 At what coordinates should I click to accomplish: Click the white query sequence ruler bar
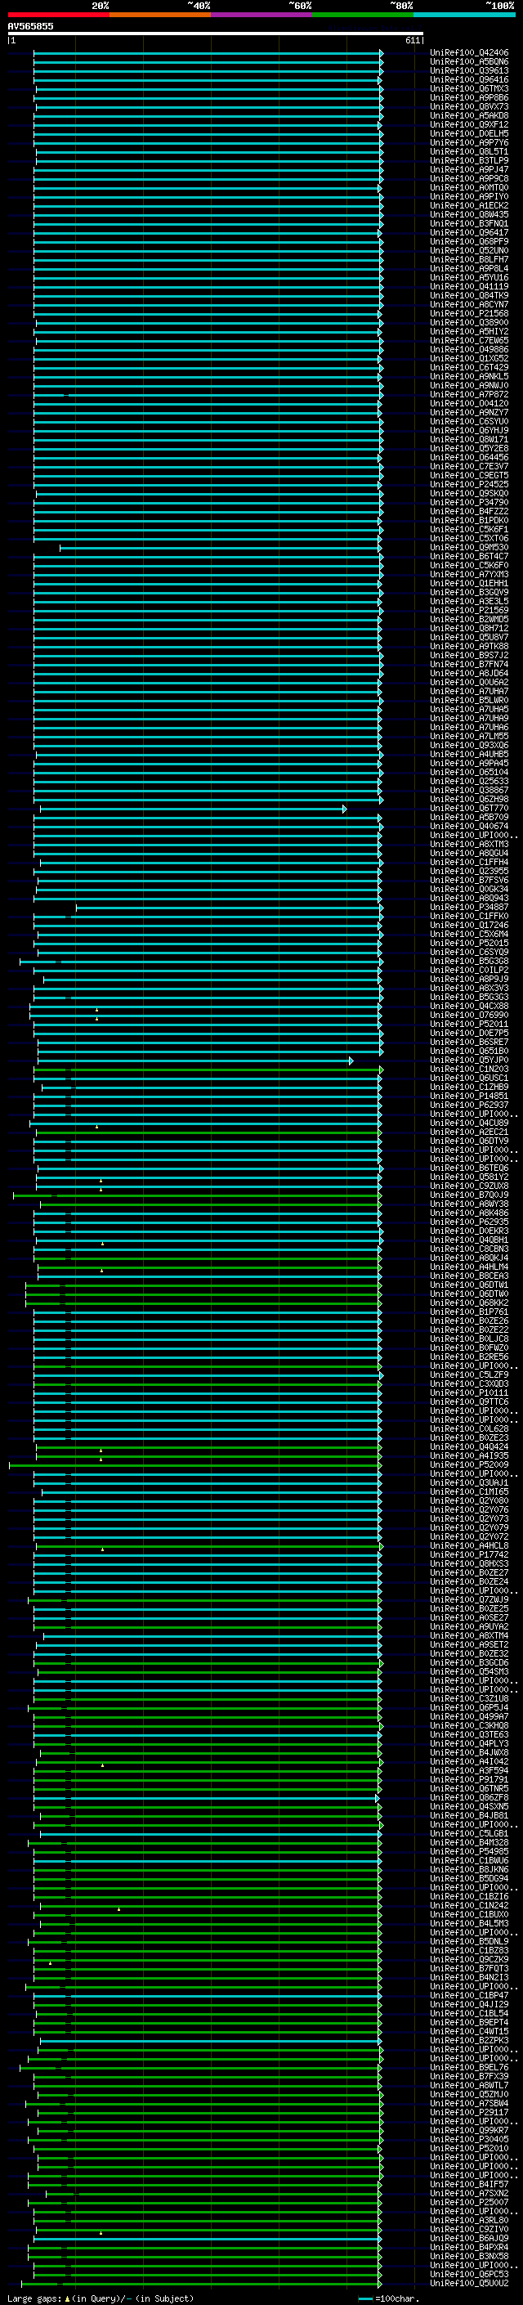[216, 33]
